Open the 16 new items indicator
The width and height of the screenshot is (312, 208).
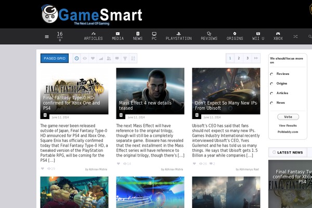(x=60, y=36)
